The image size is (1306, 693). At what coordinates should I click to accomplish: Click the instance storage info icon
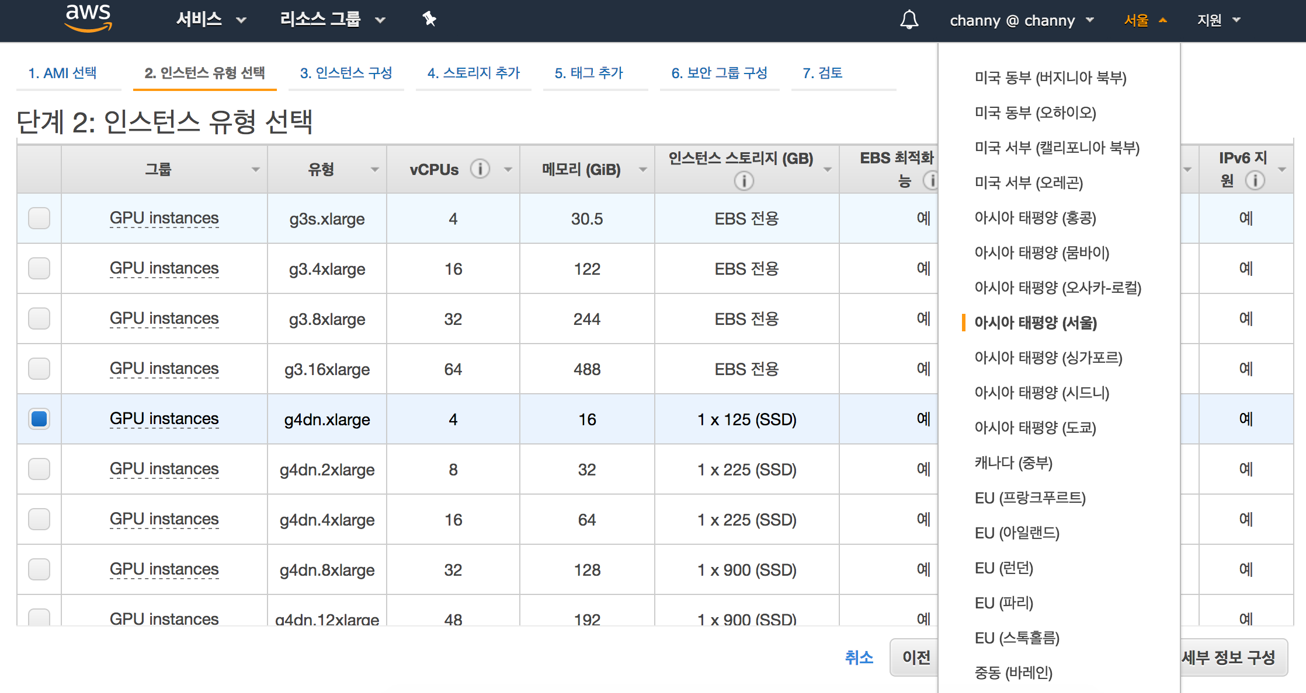click(744, 181)
